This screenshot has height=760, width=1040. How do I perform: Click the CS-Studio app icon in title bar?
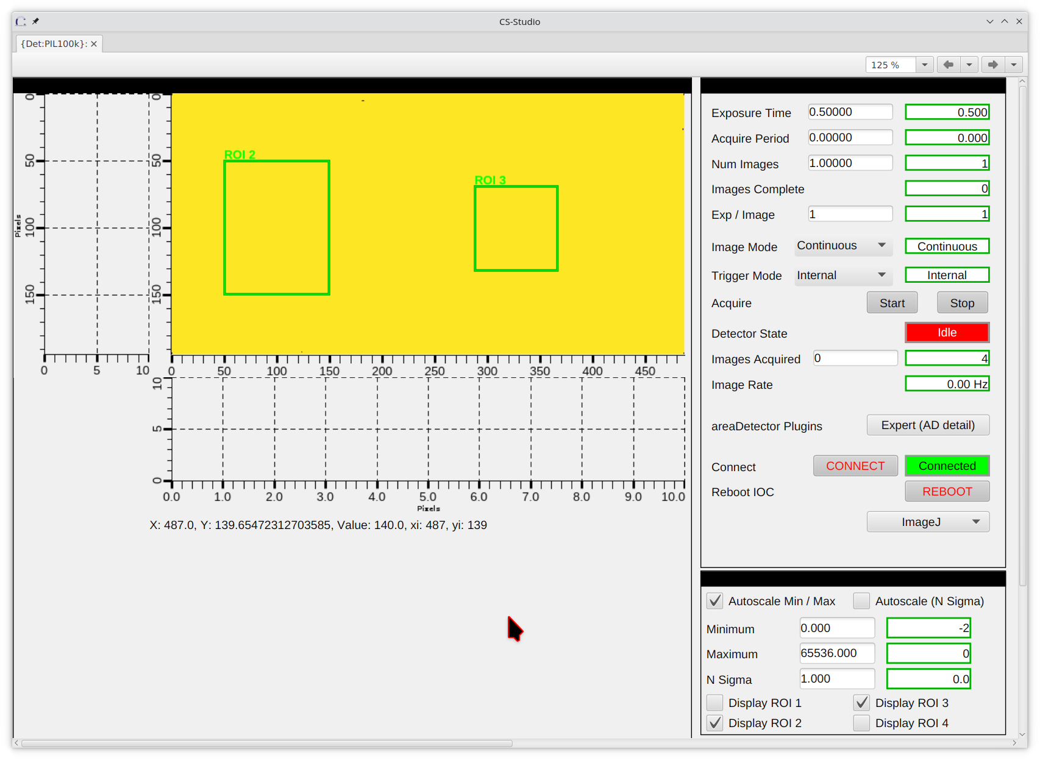(21, 21)
